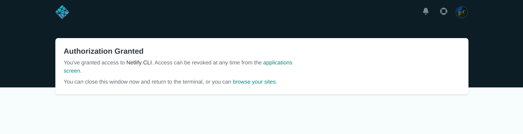Select the Authorization Granted heading
The image size is (523, 134).
point(104,51)
